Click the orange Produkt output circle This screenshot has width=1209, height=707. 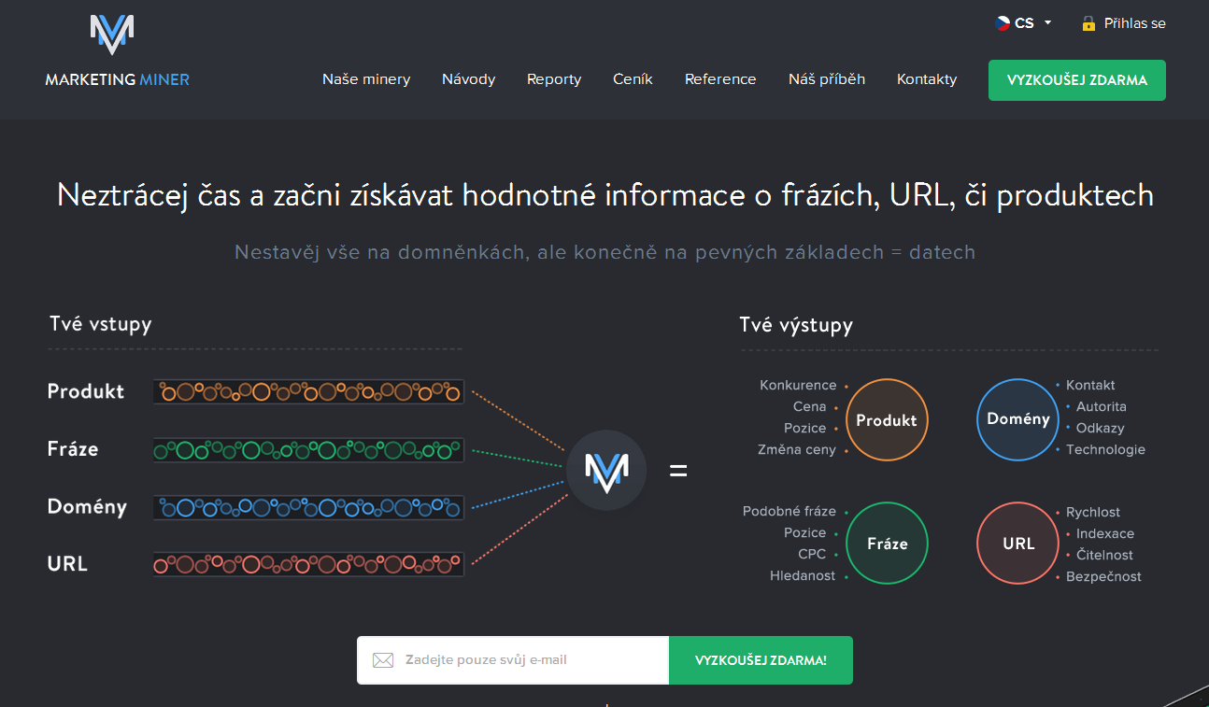point(887,420)
